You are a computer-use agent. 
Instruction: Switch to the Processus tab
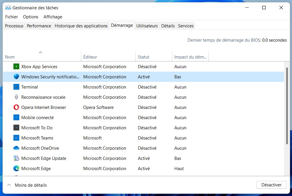(14, 26)
